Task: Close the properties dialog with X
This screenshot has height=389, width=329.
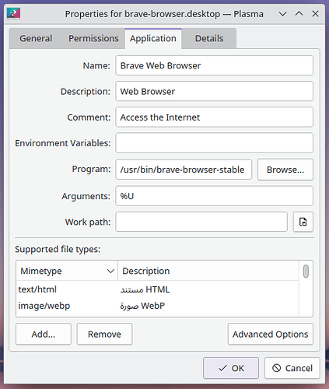Action: tap(315, 14)
